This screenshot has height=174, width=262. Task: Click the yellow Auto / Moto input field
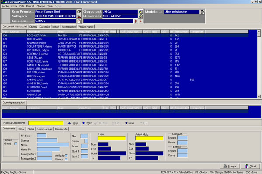[149, 139]
